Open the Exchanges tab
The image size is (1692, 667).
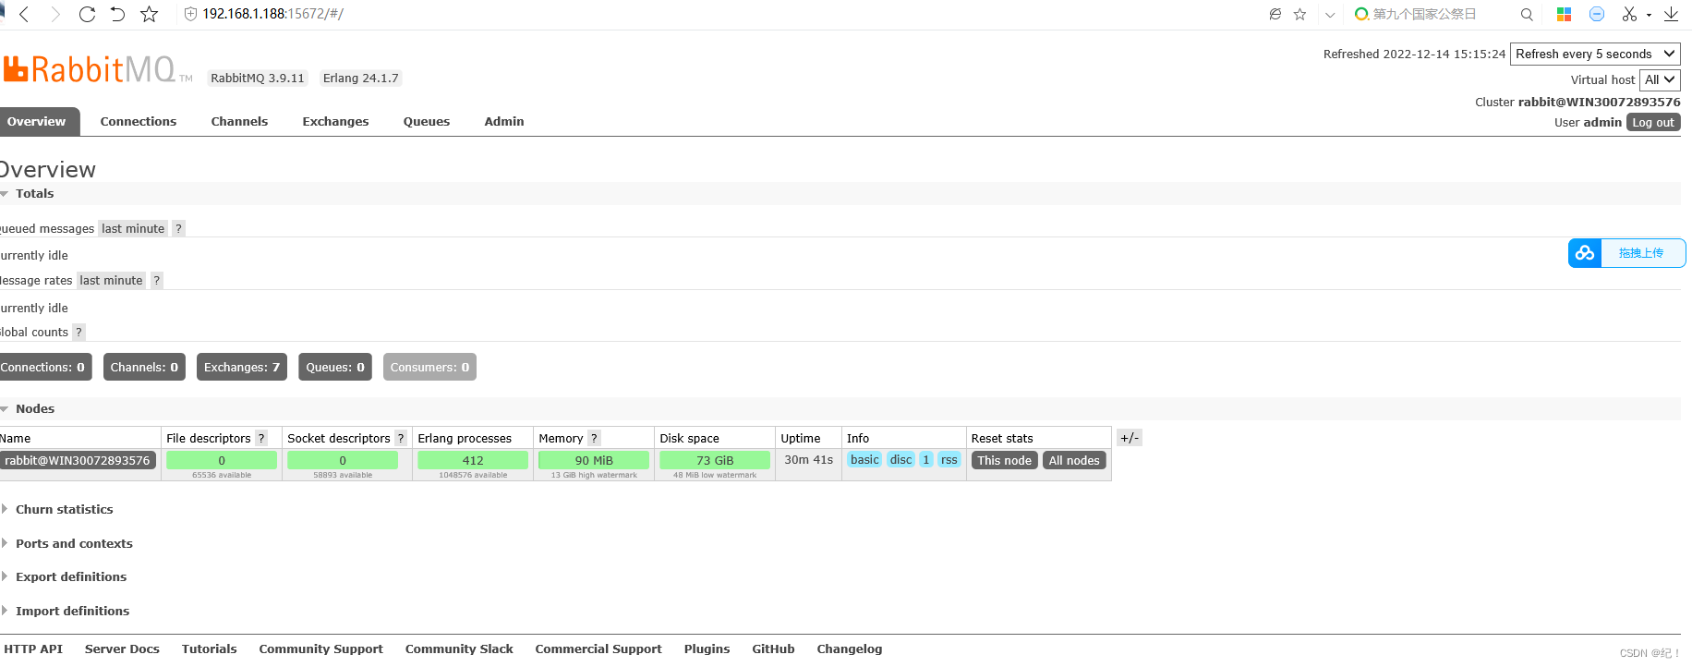(335, 121)
